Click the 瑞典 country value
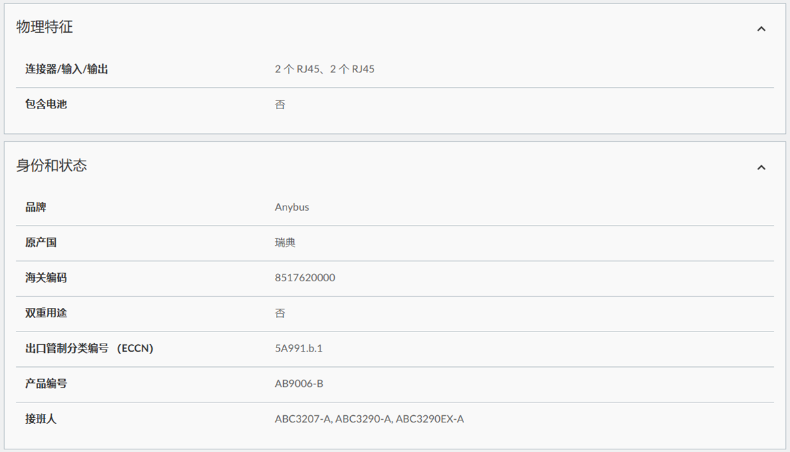This screenshot has width=790, height=452. click(285, 242)
